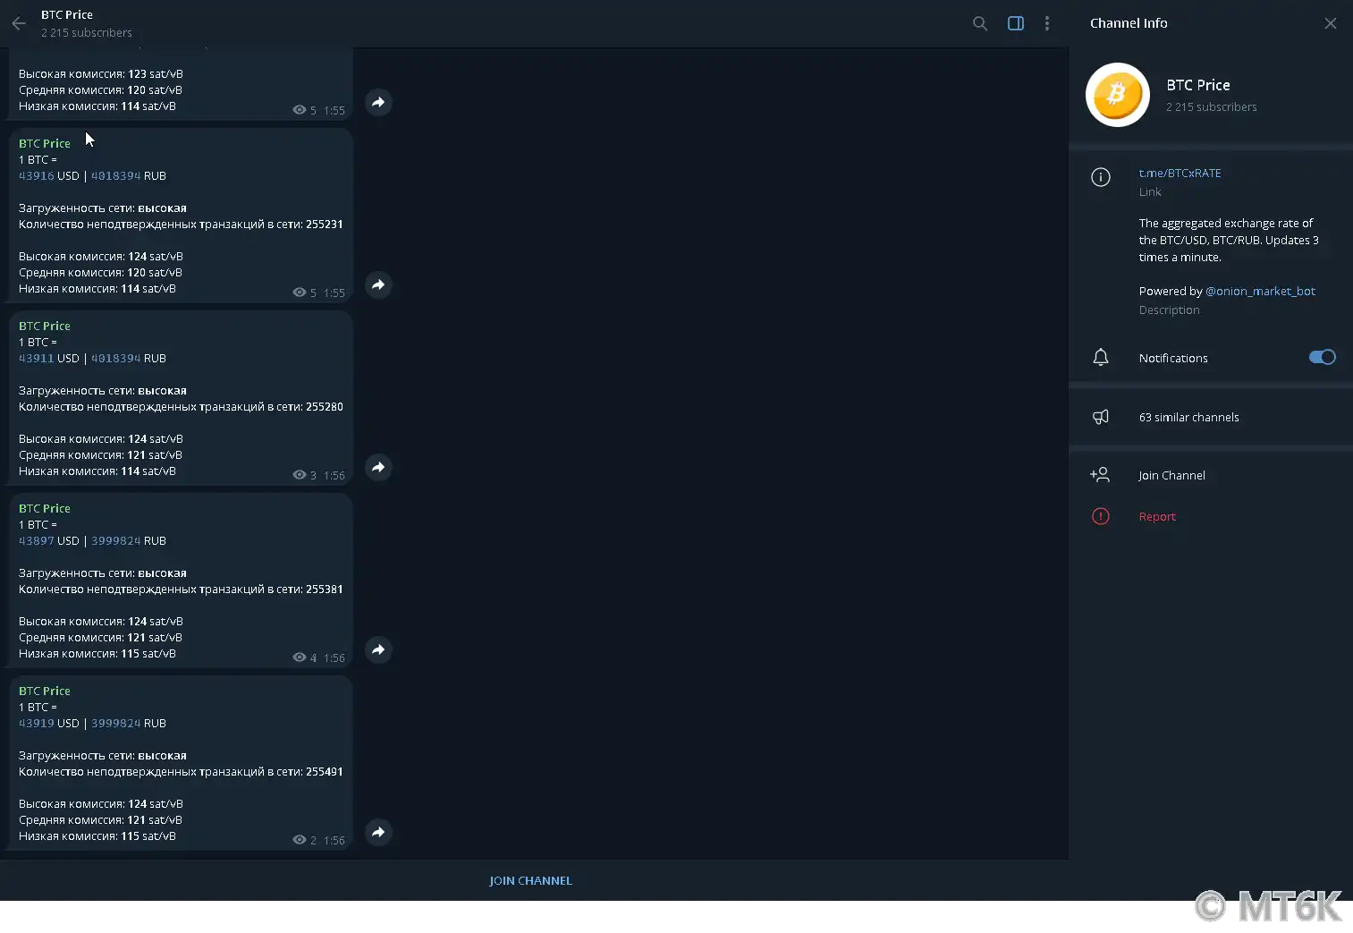
Task: Forward the message with 43919 USD
Action: point(378,832)
